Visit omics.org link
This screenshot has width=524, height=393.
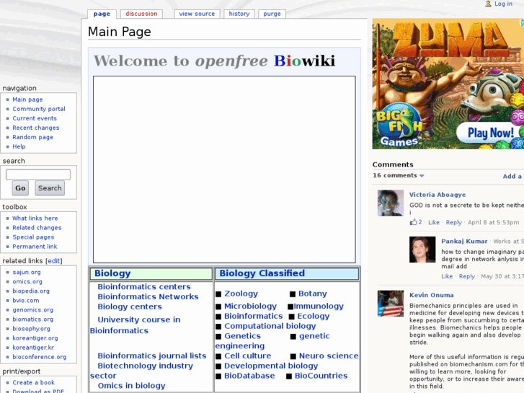coord(27,282)
